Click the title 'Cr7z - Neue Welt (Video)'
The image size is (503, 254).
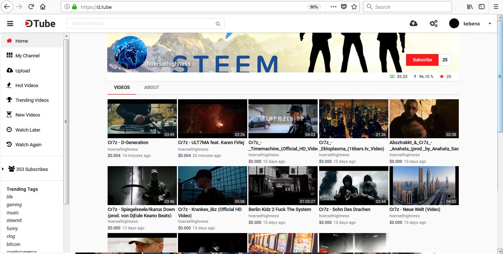point(415,210)
